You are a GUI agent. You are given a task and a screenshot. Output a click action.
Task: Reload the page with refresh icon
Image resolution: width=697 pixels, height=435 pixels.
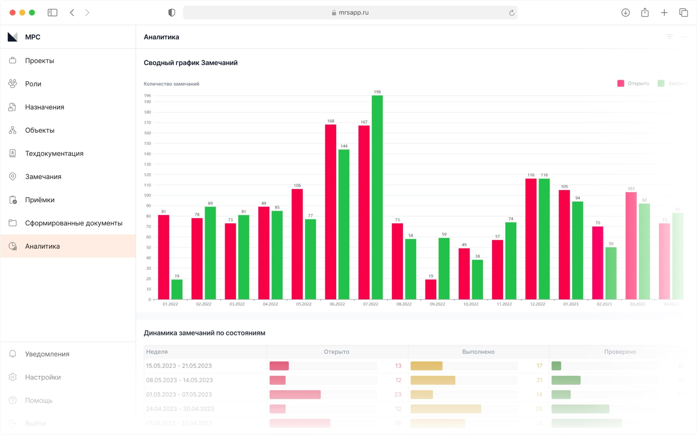click(x=511, y=13)
